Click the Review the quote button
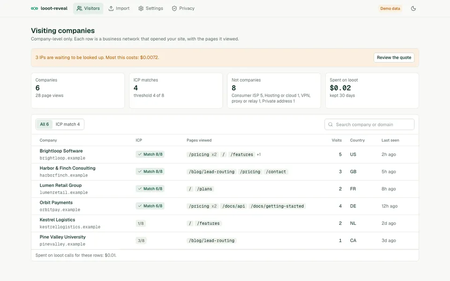 [x=394, y=57]
